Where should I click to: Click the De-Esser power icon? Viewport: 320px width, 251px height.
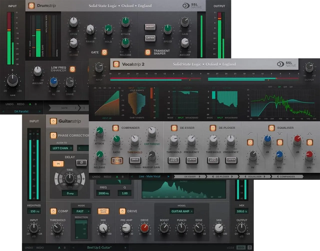click(174, 128)
